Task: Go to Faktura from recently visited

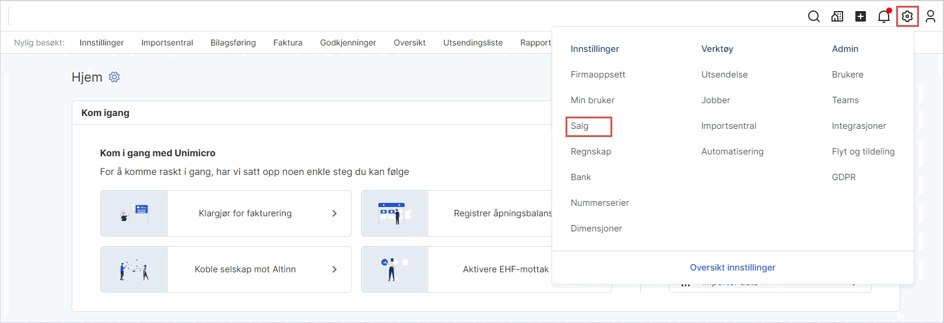Action: pyautogui.click(x=288, y=43)
